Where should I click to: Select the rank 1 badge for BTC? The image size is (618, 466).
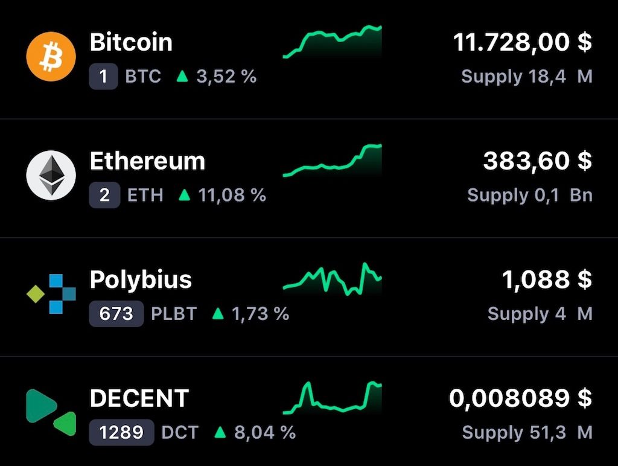(x=103, y=76)
